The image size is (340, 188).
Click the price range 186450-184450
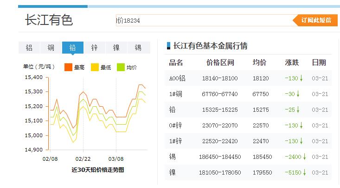[x=220, y=157]
